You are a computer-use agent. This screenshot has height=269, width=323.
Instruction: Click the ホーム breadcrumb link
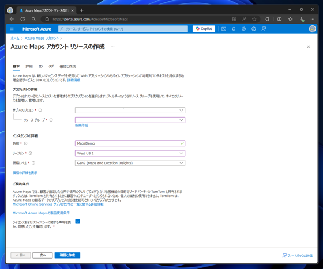[15, 38]
